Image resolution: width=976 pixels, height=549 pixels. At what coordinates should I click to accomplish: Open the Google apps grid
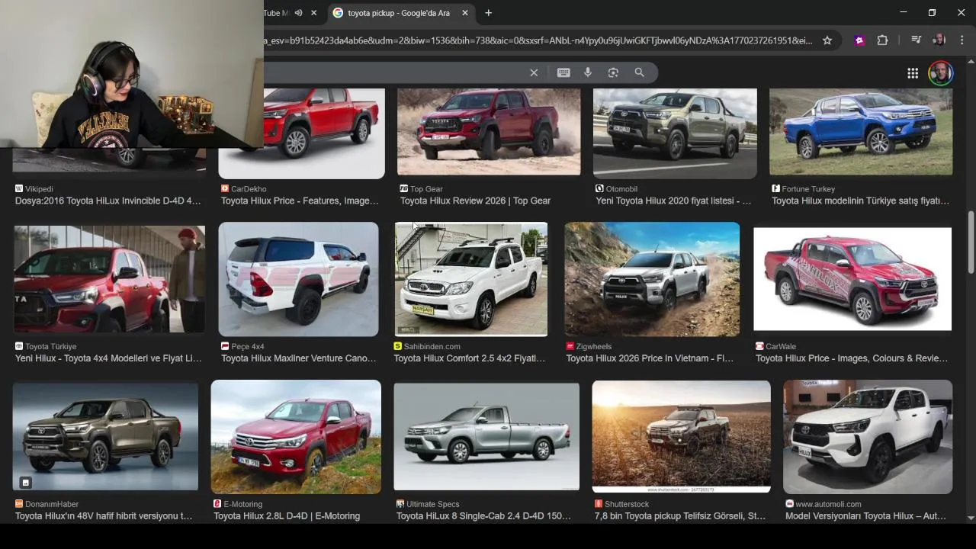coord(913,73)
